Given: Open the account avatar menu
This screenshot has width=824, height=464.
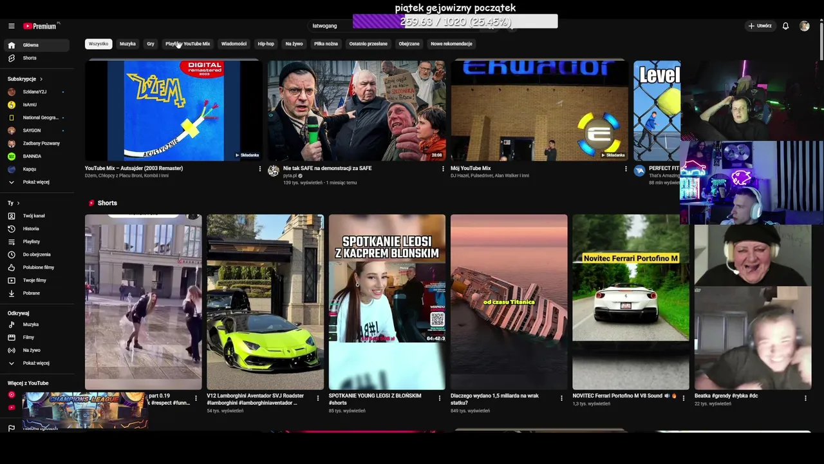Looking at the screenshot, I should click(x=804, y=26).
